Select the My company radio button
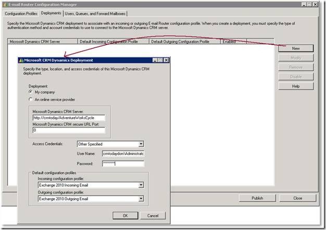The image size is (326, 230). tap(31, 92)
